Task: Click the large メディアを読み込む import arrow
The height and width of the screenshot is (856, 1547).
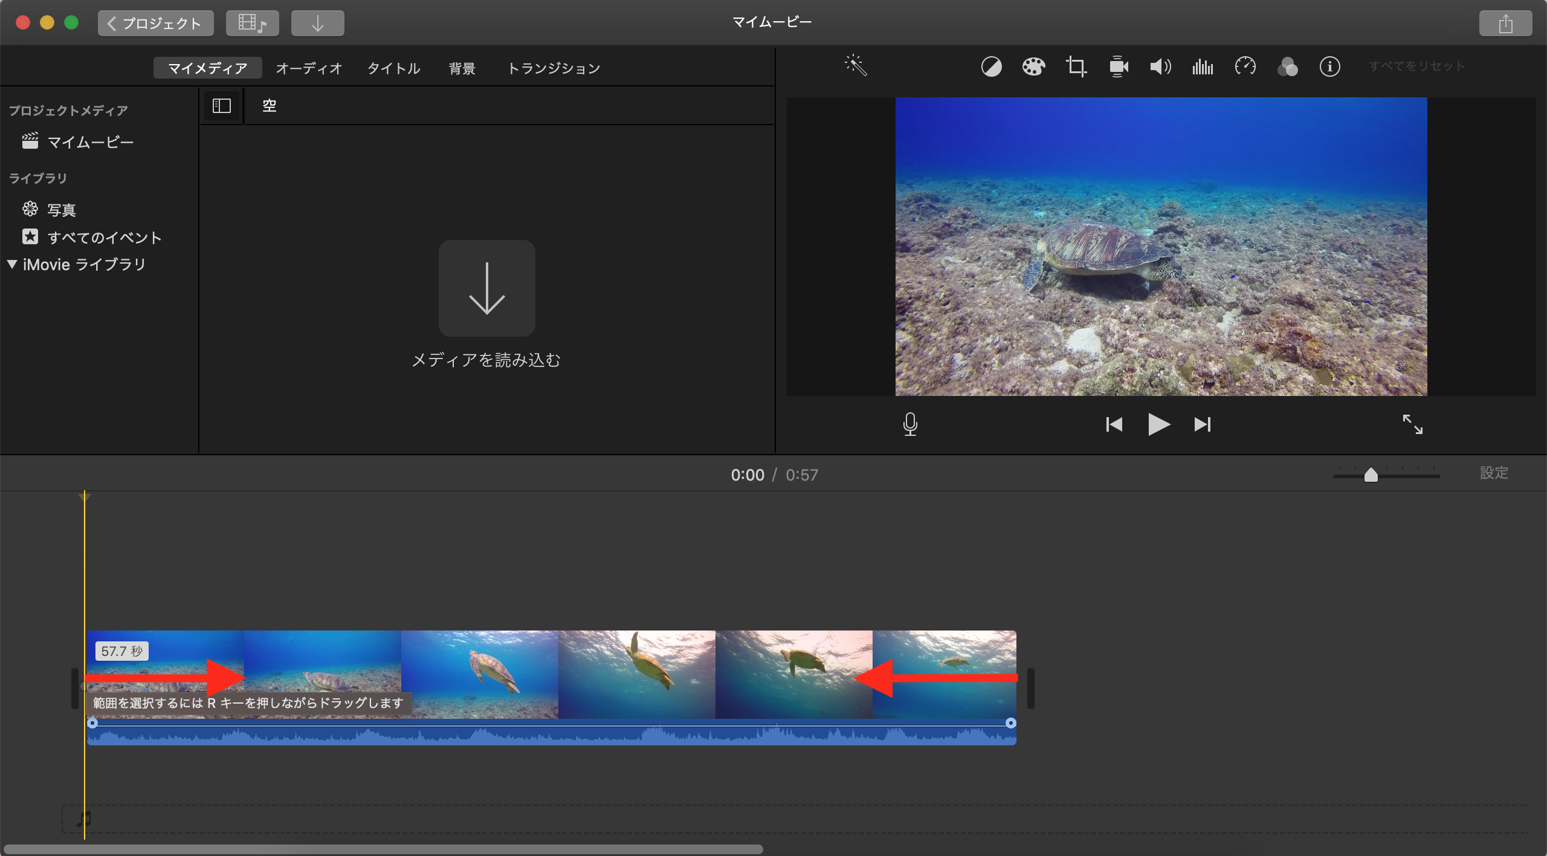Action: pyautogui.click(x=486, y=288)
